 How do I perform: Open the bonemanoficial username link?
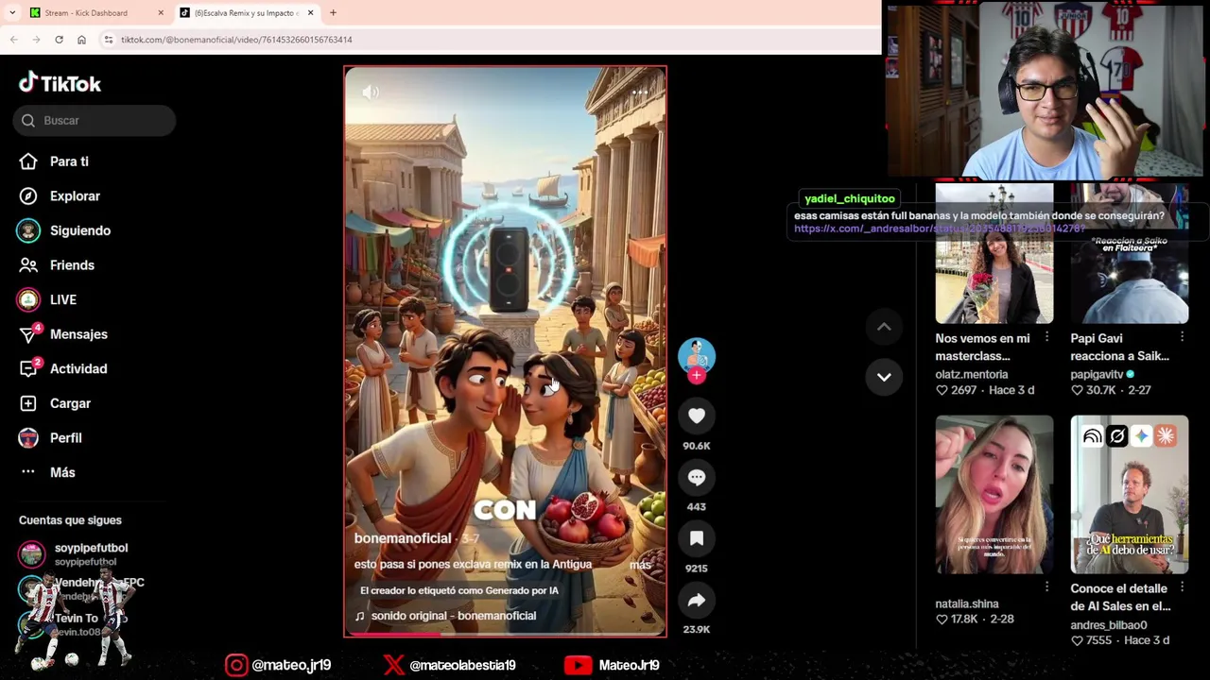tap(403, 538)
